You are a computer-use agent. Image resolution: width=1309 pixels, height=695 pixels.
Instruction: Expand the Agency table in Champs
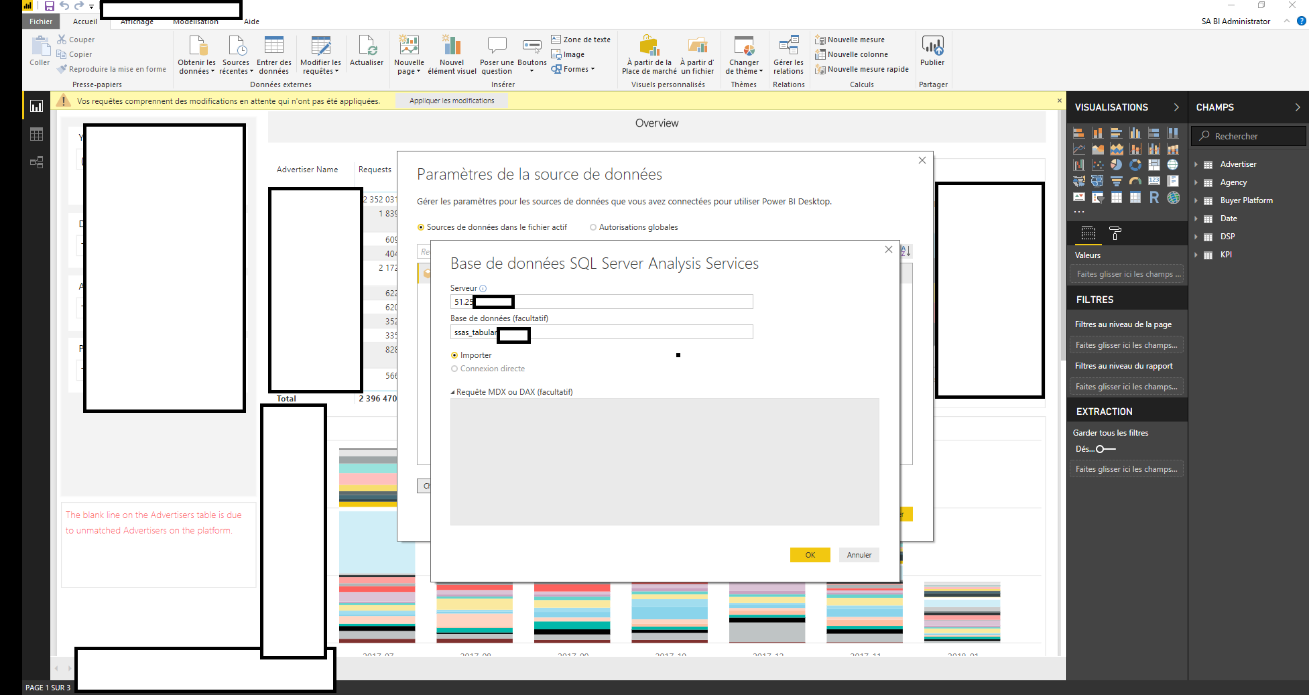click(x=1196, y=182)
